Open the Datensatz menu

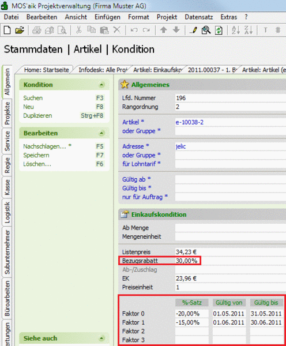tap(198, 17)
